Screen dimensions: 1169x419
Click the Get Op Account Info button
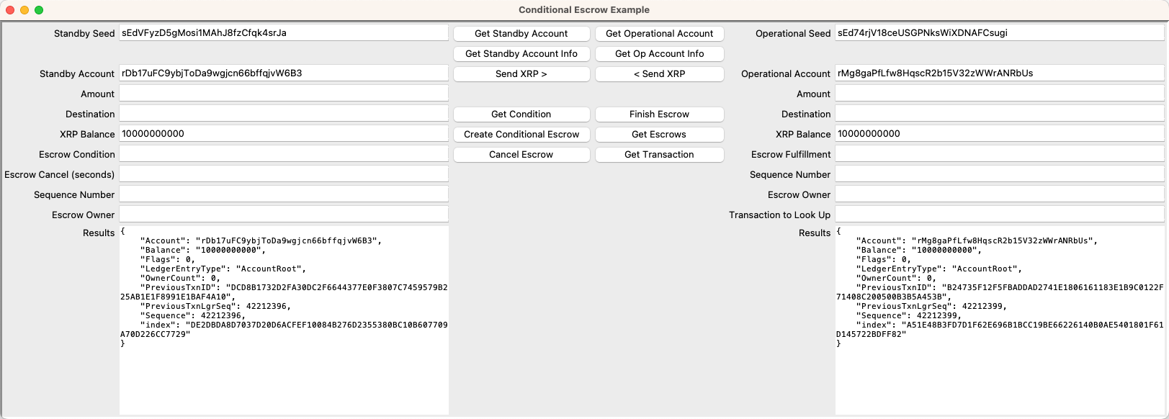659,53
